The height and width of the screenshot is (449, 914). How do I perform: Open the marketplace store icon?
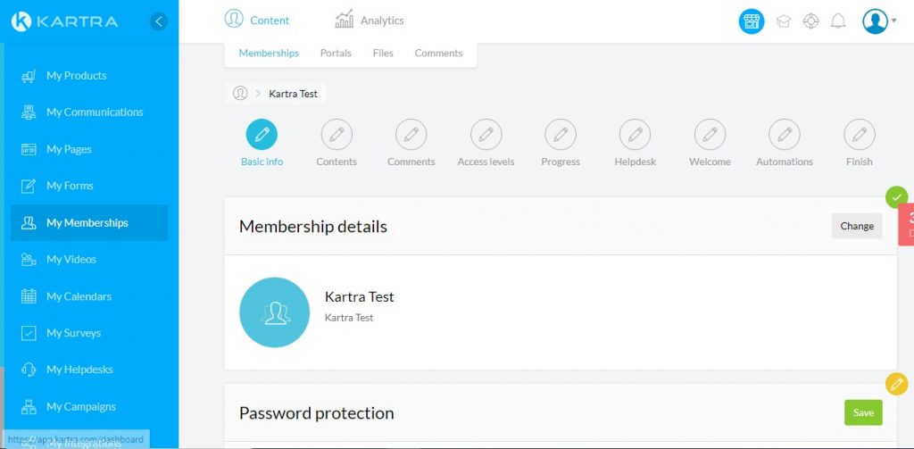(752, 21)
